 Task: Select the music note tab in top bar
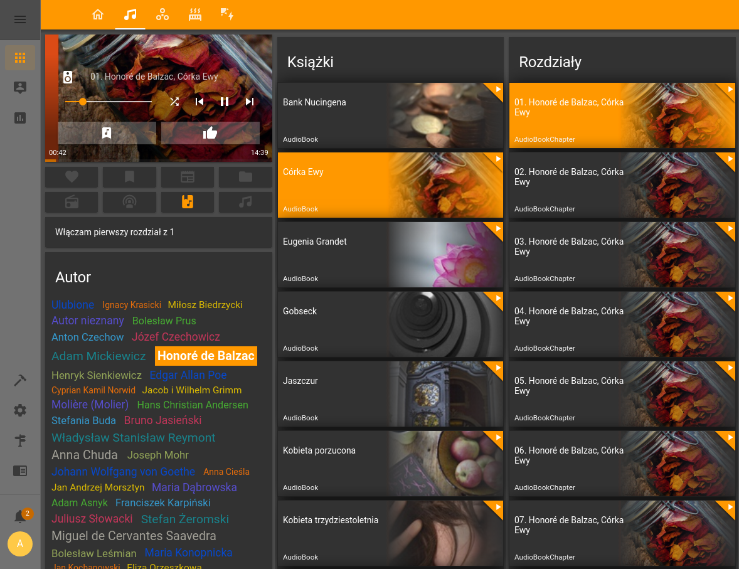tap(130, 14)
